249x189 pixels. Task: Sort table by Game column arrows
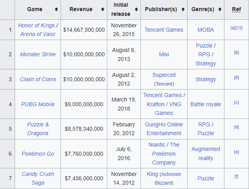pos(56,10)
